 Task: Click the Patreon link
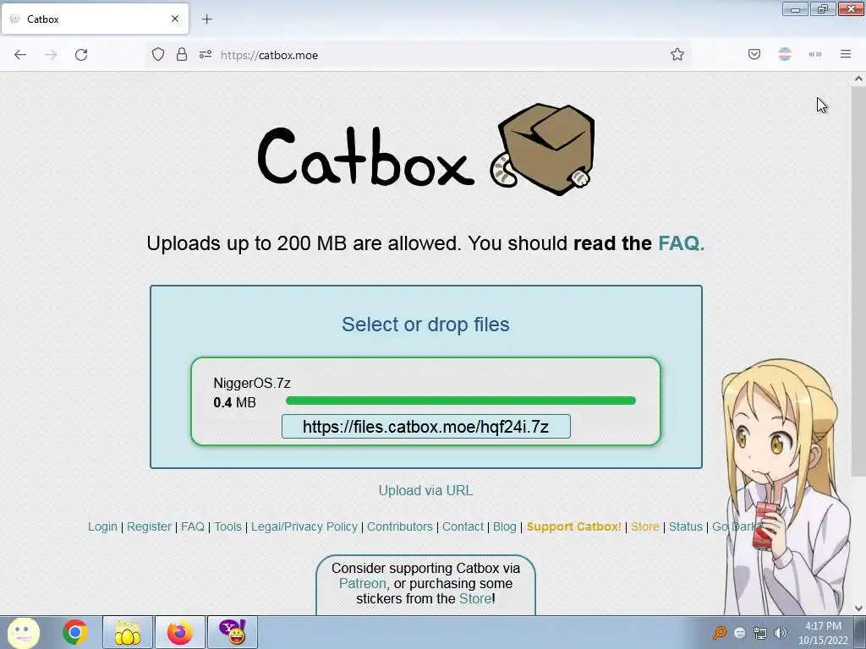point(362,583)
